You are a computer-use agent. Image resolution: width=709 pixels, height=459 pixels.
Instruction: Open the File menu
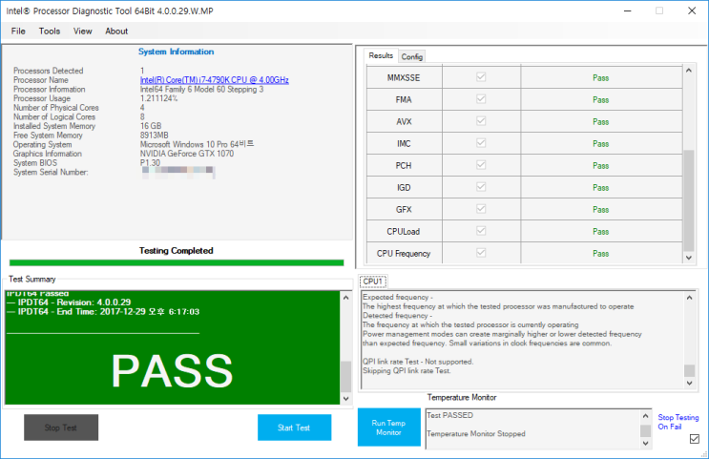(x=18, y=31)
